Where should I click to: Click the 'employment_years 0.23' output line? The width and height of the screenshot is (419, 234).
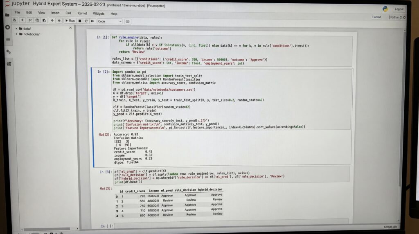pyautogui.click(x=133, y=159)
